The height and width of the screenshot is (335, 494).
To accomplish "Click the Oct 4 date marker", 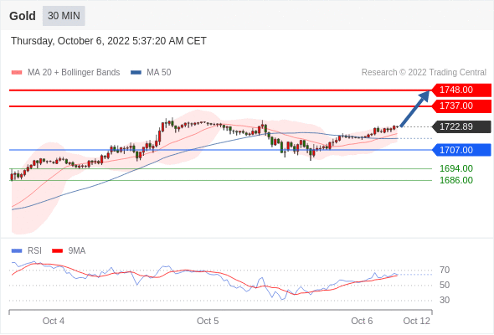I will click(x=54, y=321).
